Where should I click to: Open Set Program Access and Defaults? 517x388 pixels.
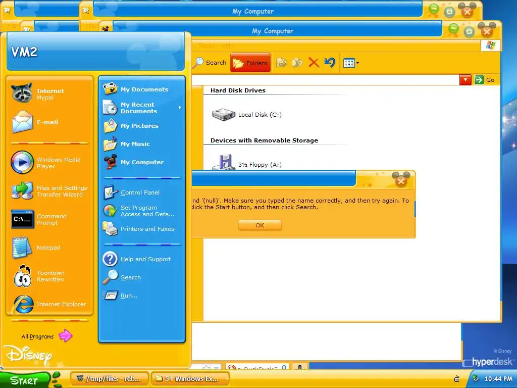pyautogui.click(x=142, y=211)
